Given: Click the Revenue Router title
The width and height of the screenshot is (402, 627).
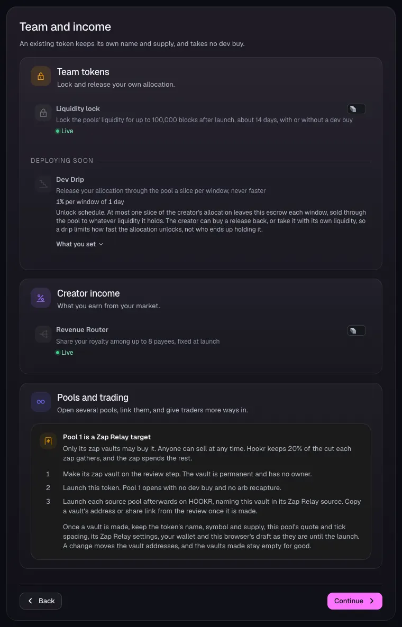Looking at the screenshot, I should tap(82, 330).
